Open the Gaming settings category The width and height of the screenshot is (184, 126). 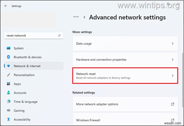tap(19, 111)
